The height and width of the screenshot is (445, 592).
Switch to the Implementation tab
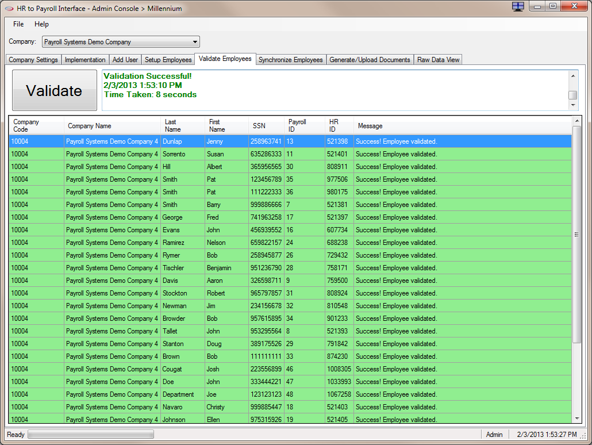85,60
